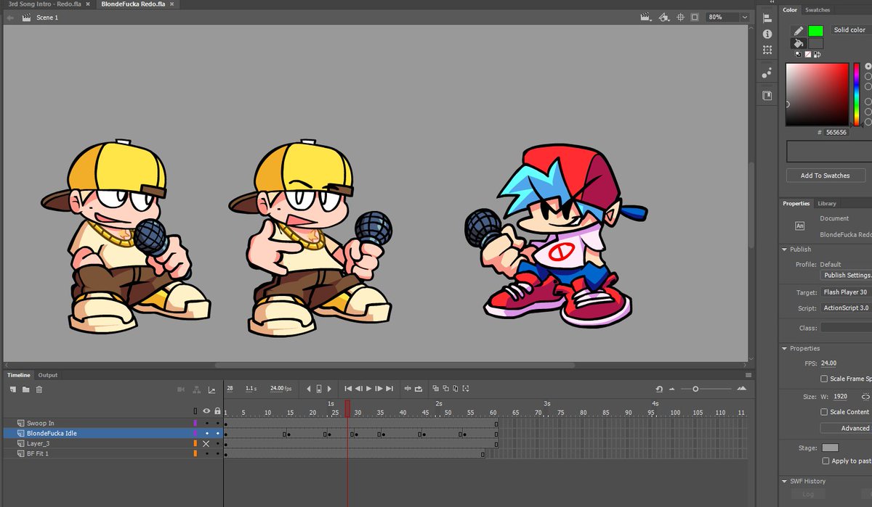This screenshot has width=872, height=507.
Task: Switch to the Properties tab
Action: (796, 204)
